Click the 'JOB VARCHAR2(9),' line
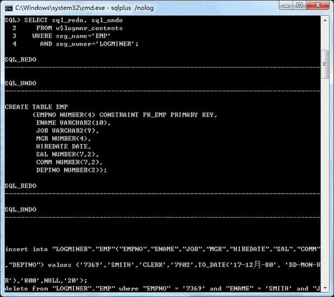334x297 pixels. [x=67, y=131]
